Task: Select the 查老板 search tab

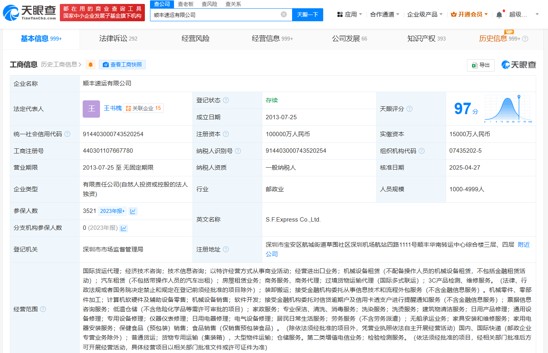Action: pos(185,4)
